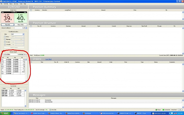Select the Connected message row
The height and width of the screenshot is (115, 184).
tap(105, 100)
